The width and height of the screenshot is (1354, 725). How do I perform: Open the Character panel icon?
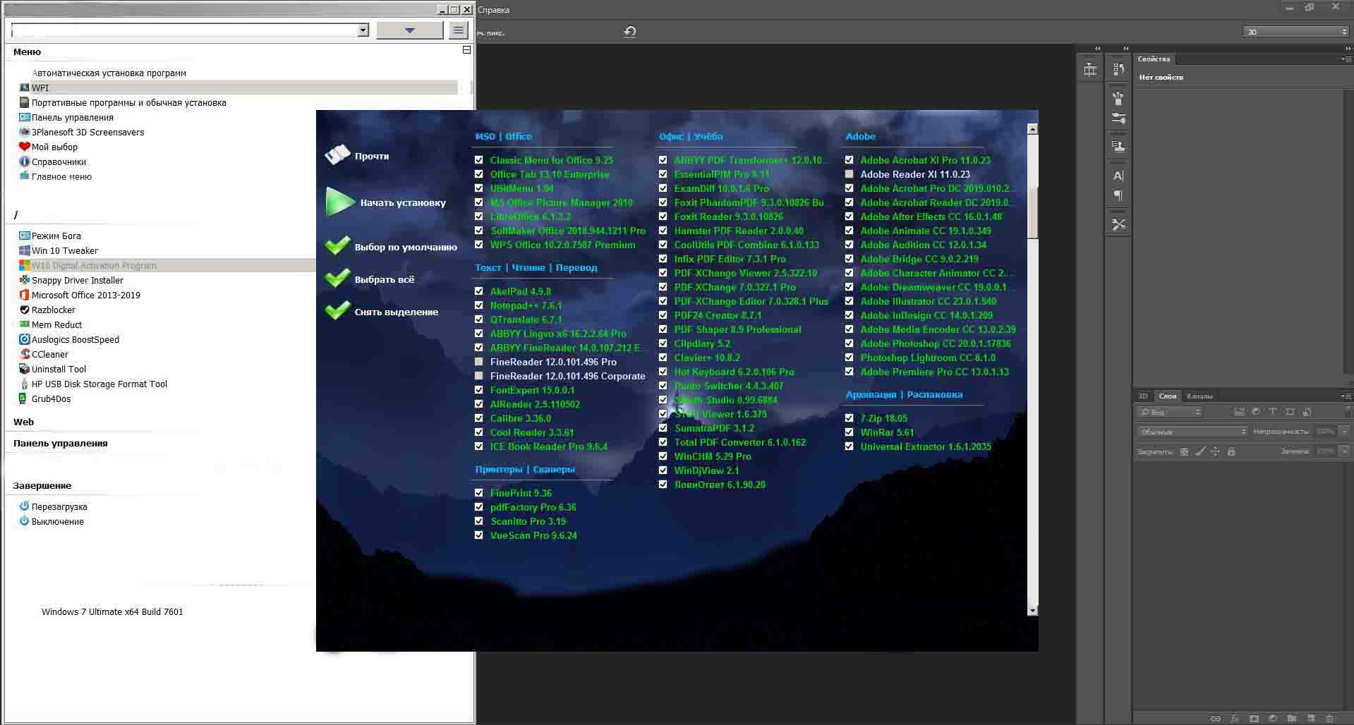[1118, 176]
